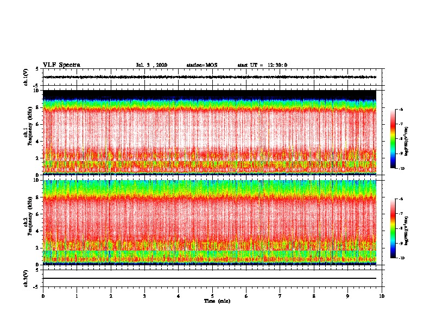Image resolution: width=430 pixels, height=332 pixels.
Task: Click the "-6" label on lower color bar
Action: click(401, 199)
